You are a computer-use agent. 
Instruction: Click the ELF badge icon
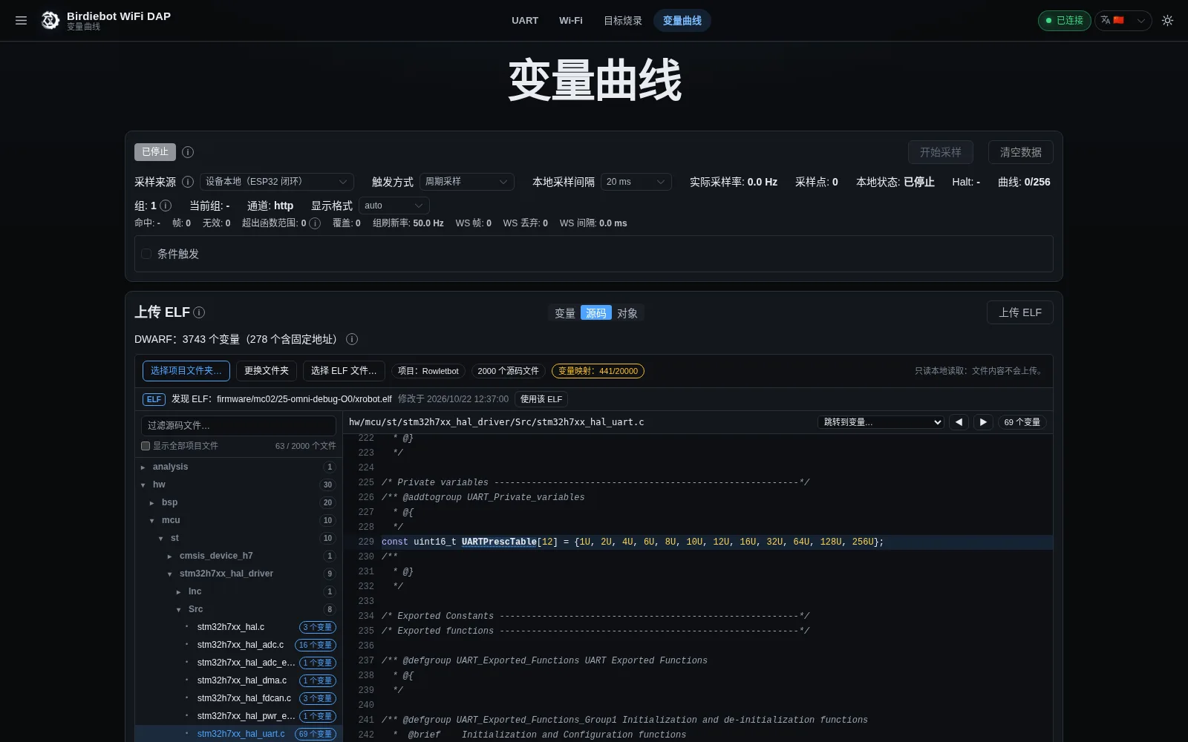[x=154, y=399]
